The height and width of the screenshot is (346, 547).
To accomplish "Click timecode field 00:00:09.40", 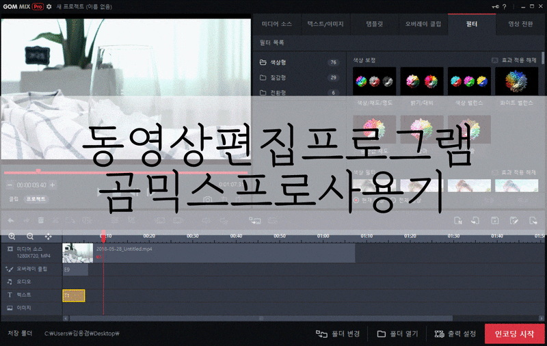I will coord(31,185).
